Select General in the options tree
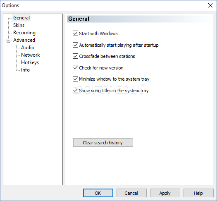Image resolution: width=217 pixels, height=201 pixels. 21,18
